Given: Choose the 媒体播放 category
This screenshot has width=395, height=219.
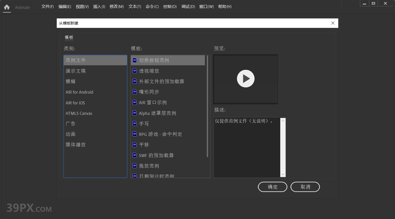Looking at the screenshot, I should tap(95, 145).
